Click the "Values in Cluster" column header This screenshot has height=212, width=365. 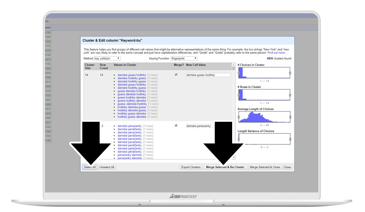(125, 65)
